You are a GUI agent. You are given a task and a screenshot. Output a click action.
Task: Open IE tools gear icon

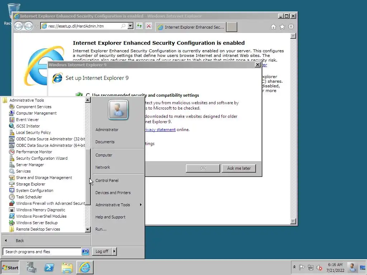(291, 26)
